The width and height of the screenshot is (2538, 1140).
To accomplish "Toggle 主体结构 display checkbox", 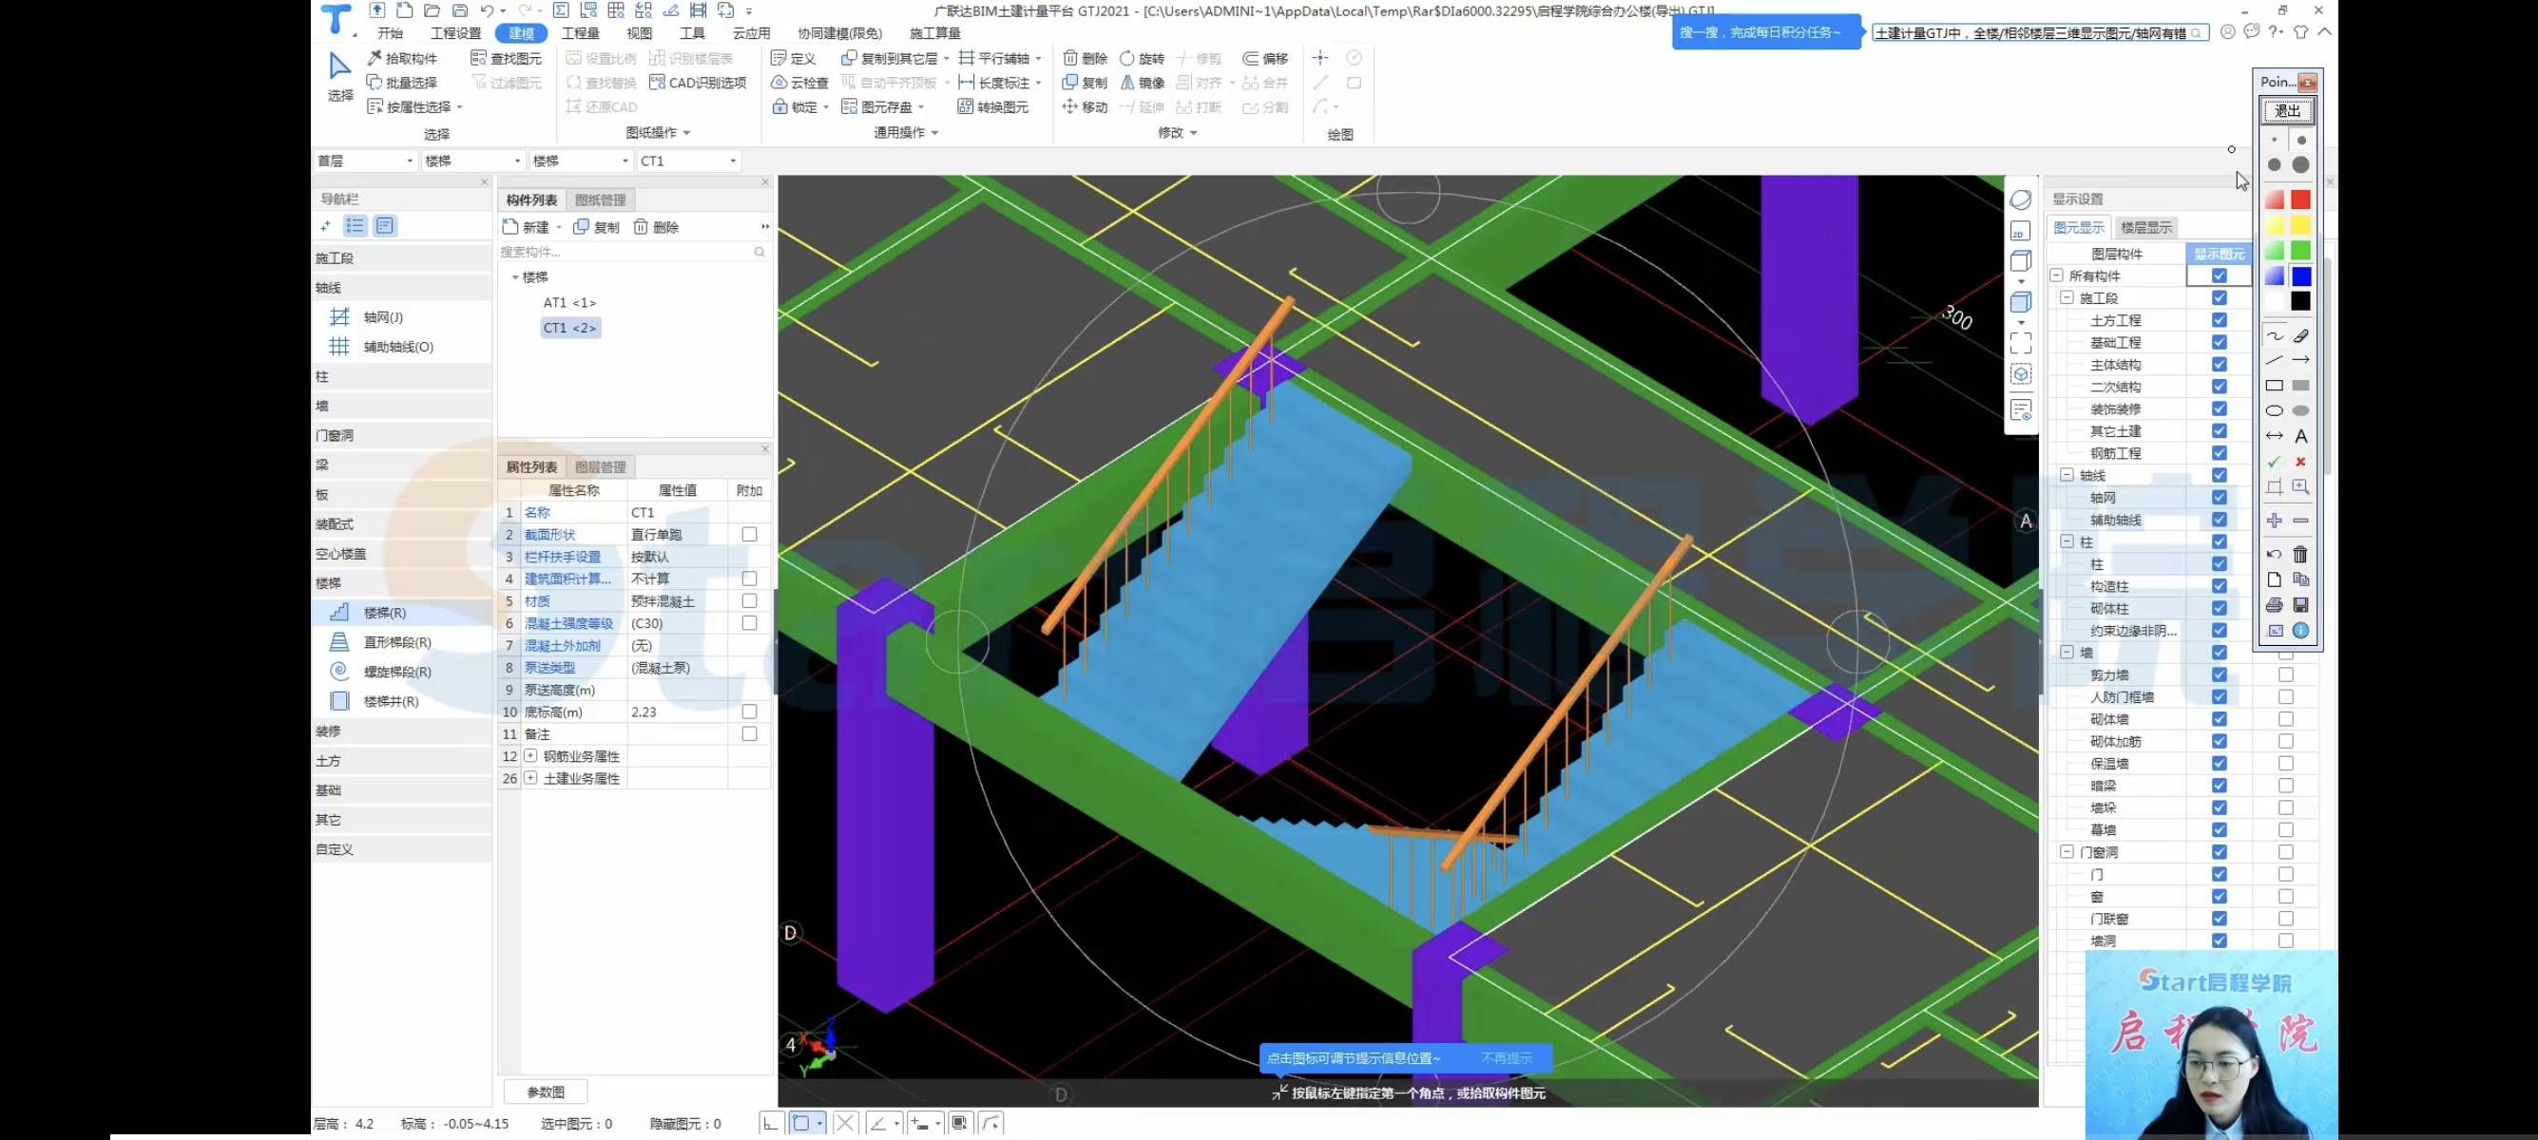I will coord(2219,364).
